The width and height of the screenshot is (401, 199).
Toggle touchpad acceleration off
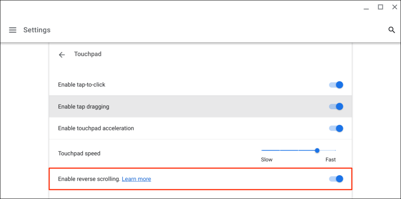tap(336, 128)
